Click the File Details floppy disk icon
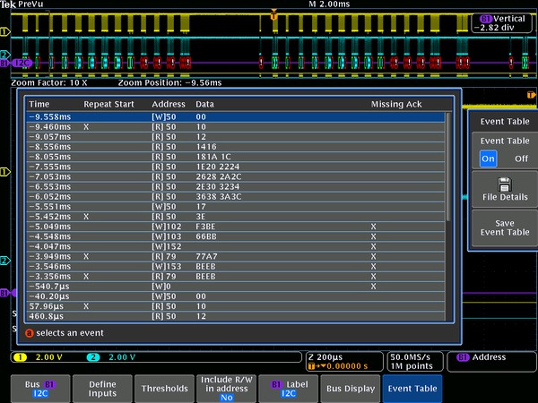 tap(505, 184)
